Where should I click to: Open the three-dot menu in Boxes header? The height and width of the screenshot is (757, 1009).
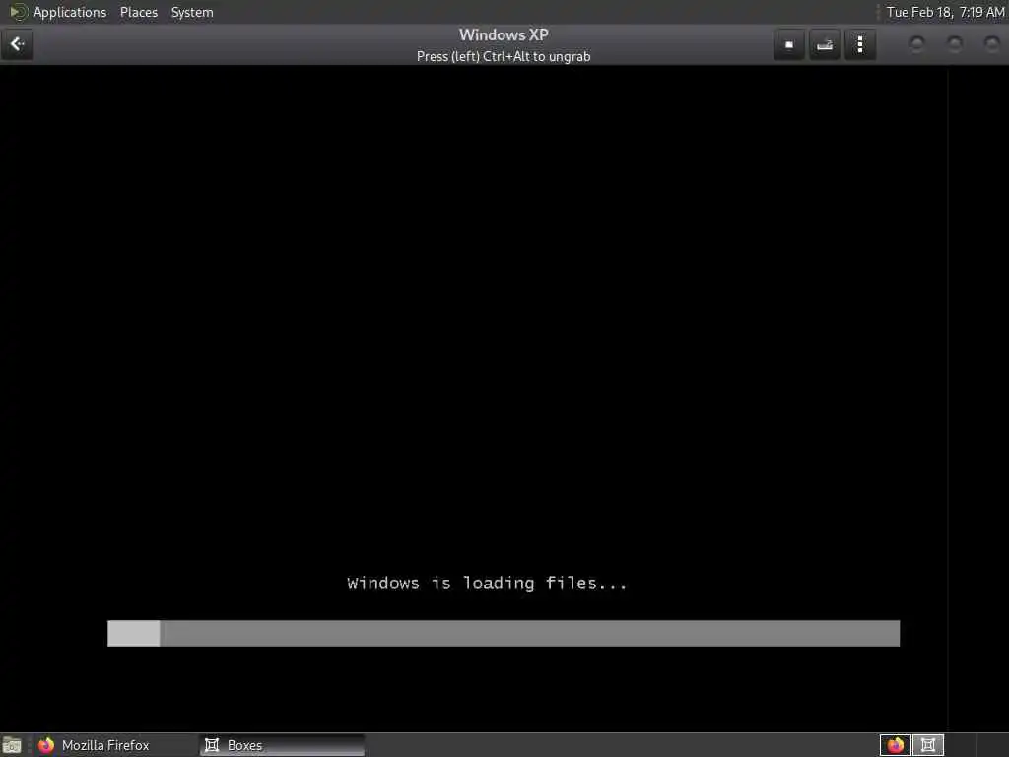[859, 45]
